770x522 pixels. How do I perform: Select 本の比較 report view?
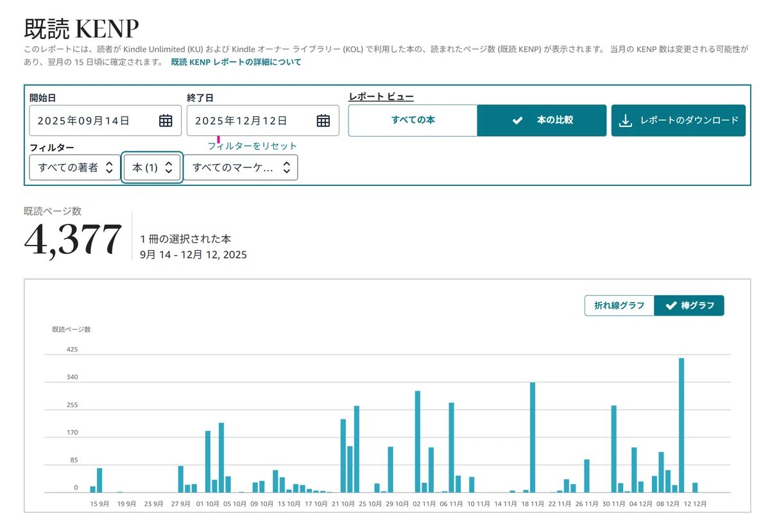[x=542, y=121]
